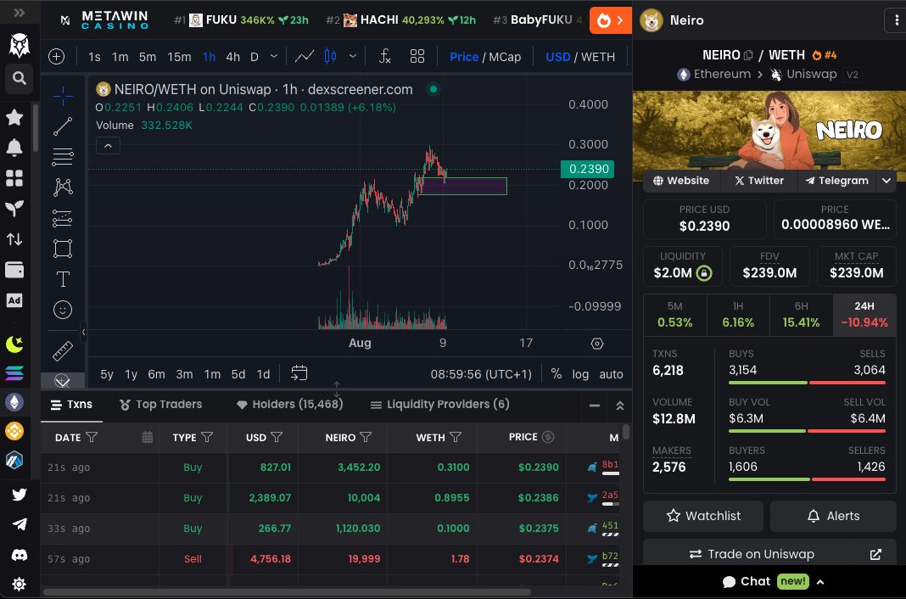Expand the left sidebar with double-arrow icon

(x=19, y=12)
